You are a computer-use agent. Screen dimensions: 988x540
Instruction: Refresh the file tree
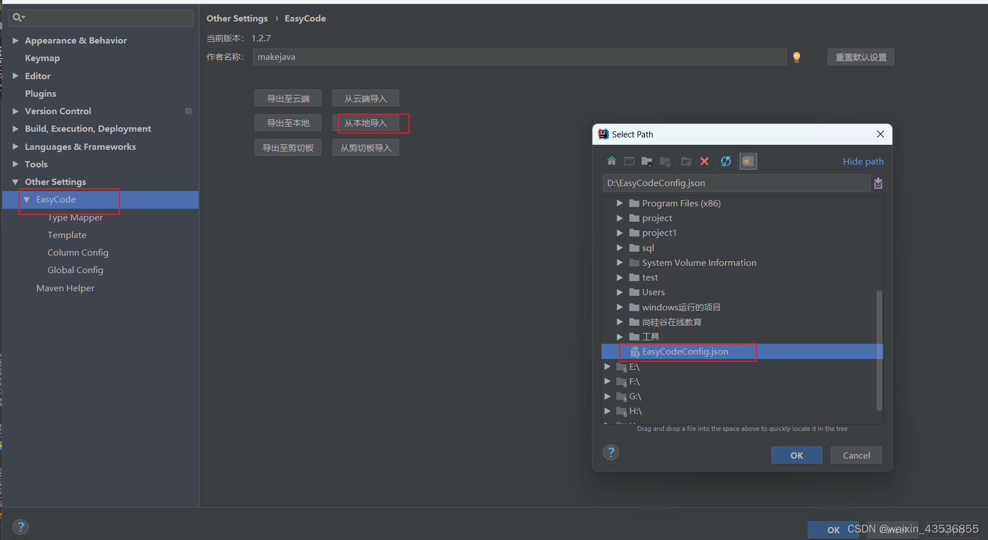726,161
